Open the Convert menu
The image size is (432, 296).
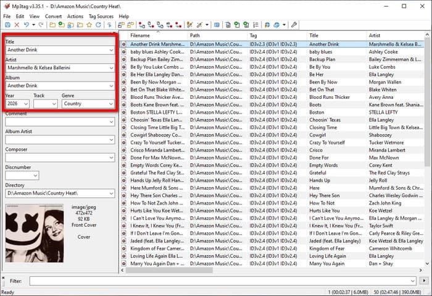click(x=54, y=16)
